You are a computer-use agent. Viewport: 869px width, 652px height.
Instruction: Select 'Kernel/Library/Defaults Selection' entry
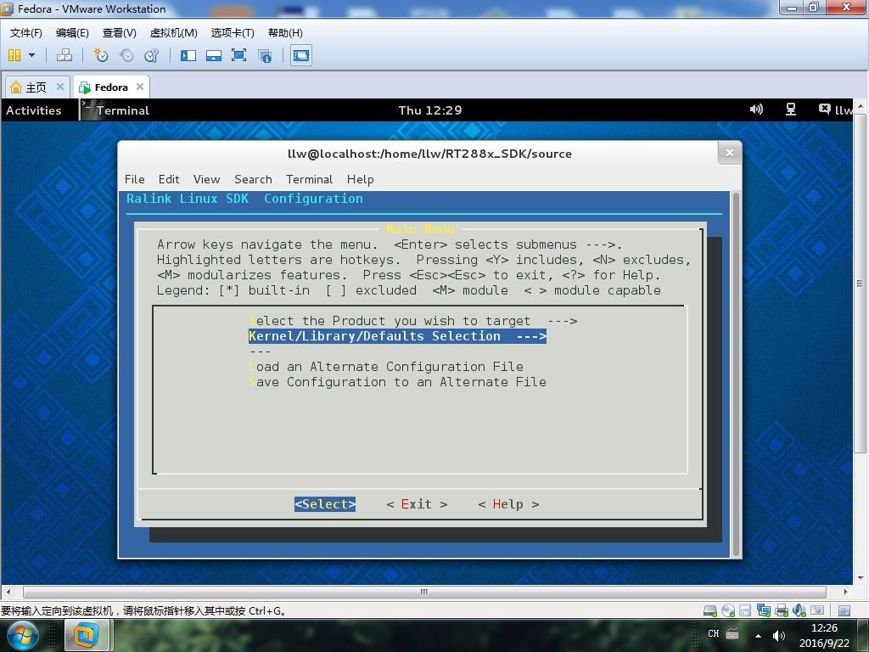coord(397,336)
